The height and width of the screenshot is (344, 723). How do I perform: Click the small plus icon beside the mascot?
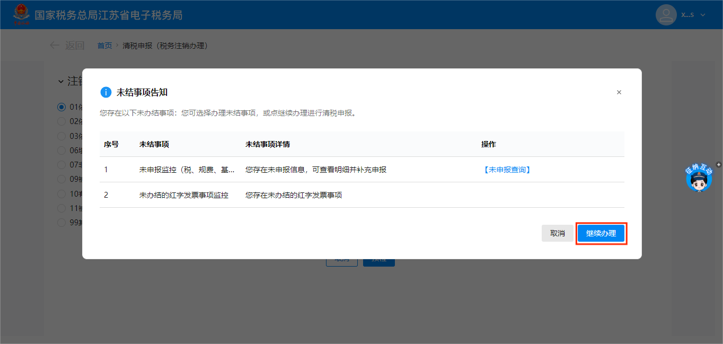[718, 165]
